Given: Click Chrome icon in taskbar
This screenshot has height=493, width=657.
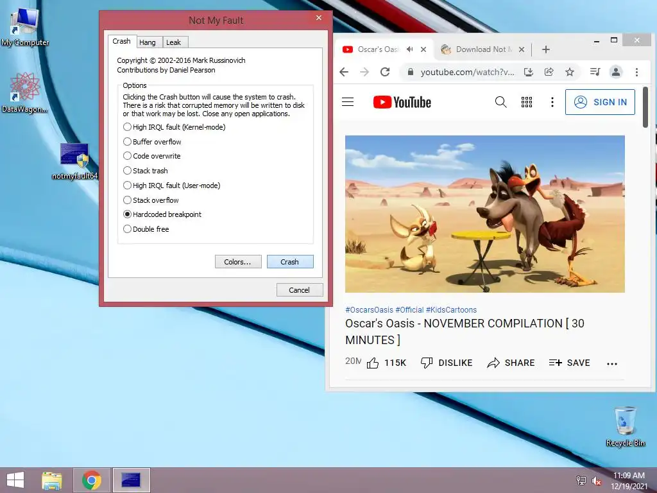Looking at the screenshot, I should [x=92, y=480].
